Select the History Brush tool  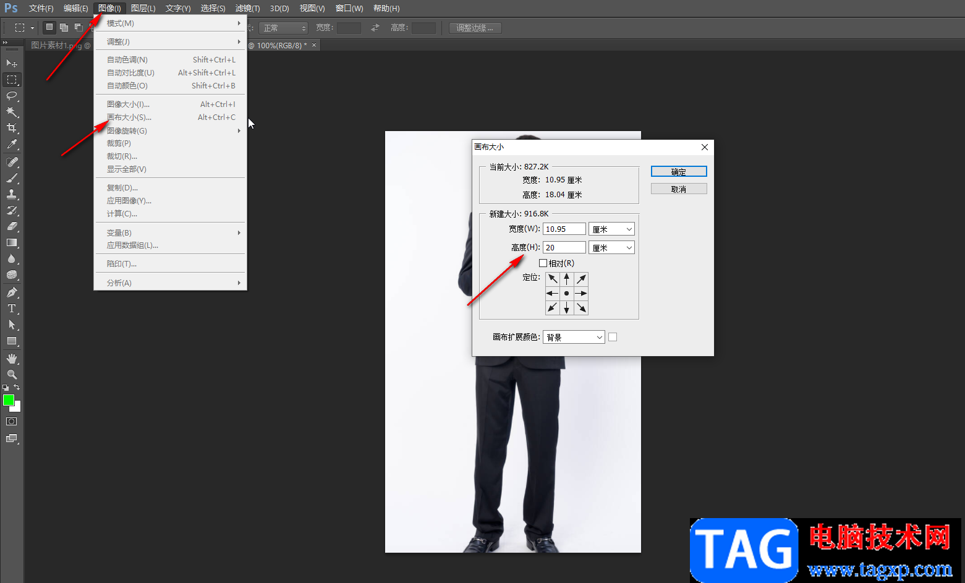tap(12, 210)
